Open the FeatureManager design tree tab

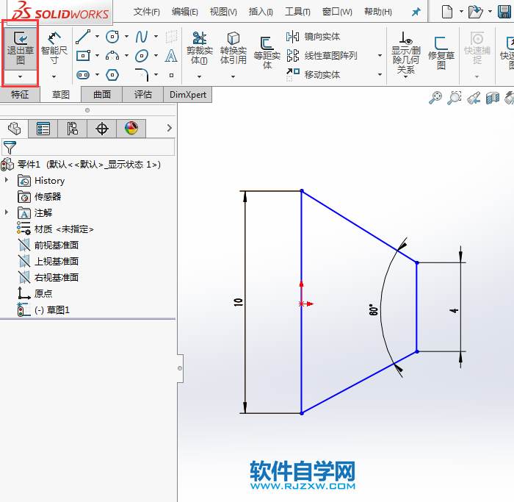tap(14, 129)
